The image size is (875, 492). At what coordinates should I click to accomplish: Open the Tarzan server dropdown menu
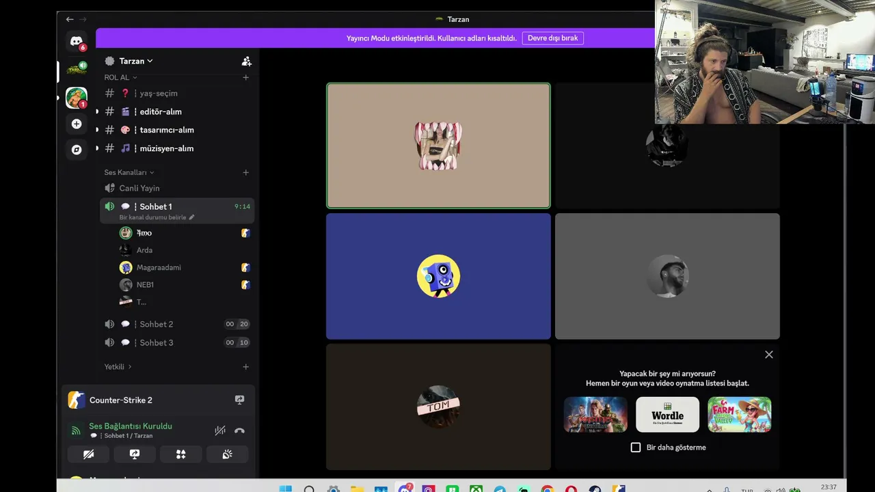[135, 61]
